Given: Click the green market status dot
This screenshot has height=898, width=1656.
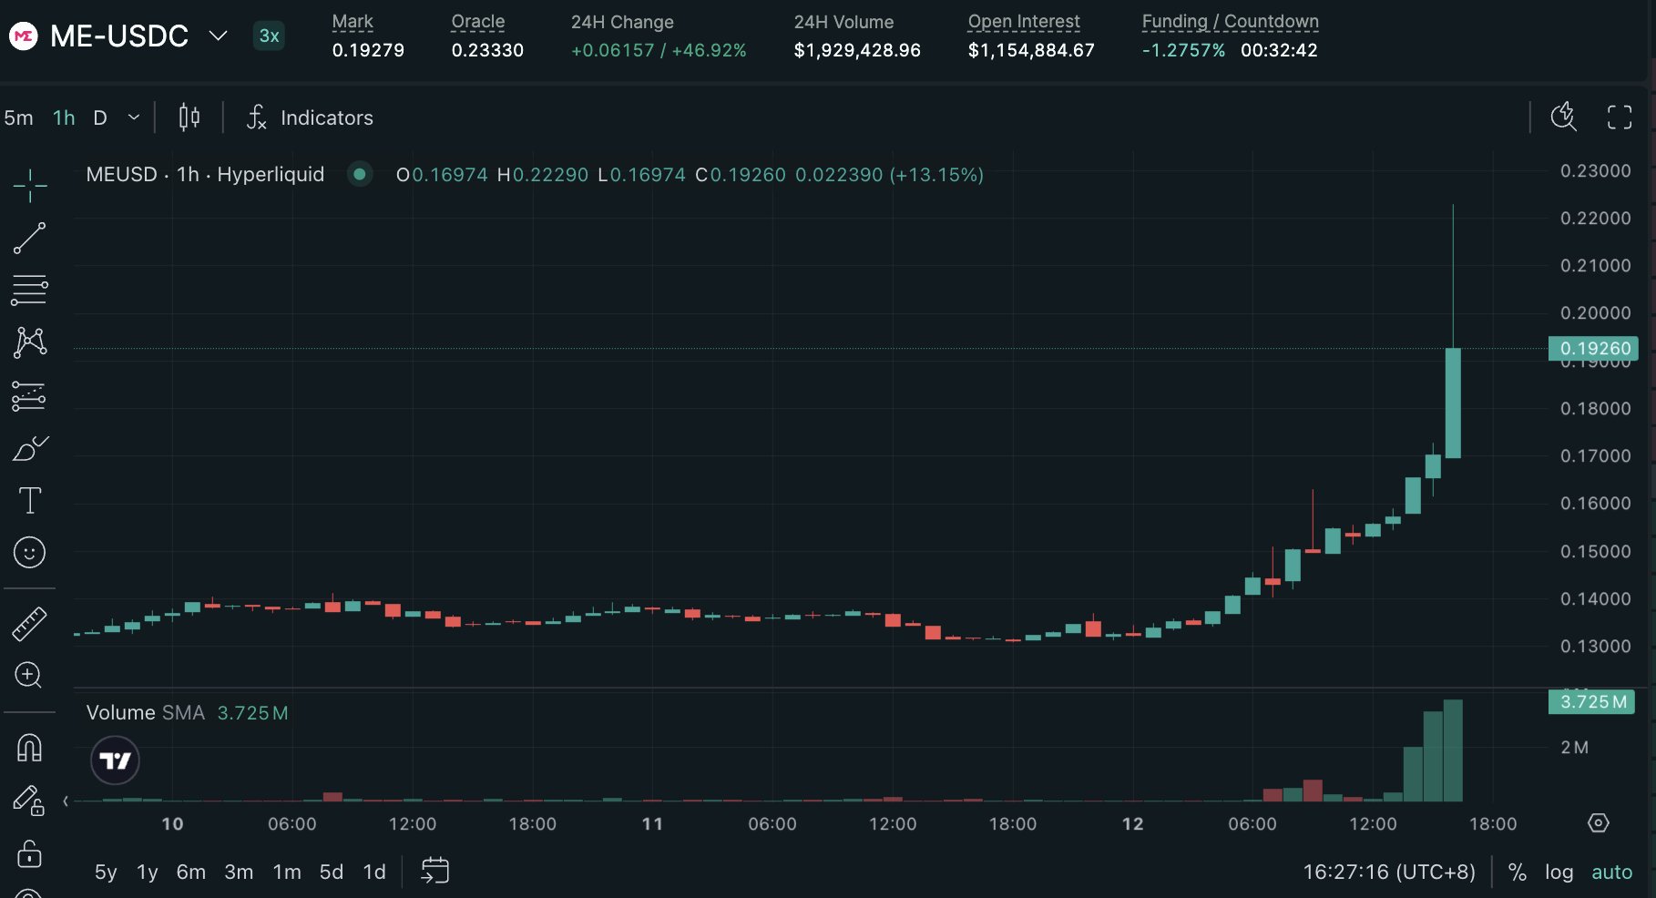Looking at the screenshot, I should click(360, 174).
